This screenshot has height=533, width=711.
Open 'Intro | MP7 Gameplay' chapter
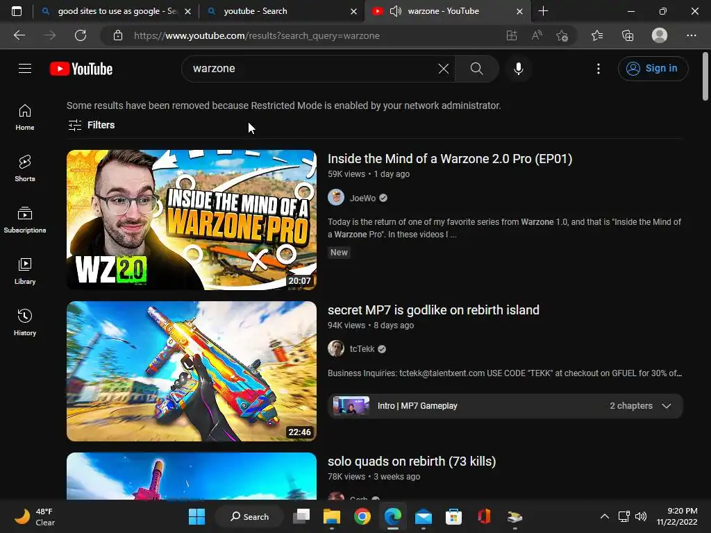[x=417, y=405]
